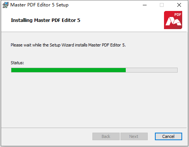Image resolution: width=189 pixels, height=147 pixels.
Task: Click the PDF lettering on the red logo
Action: (x=178, y=14)
